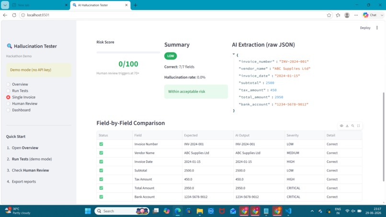This screenshot has height=217, width=386.
Task: Download comparison table as CSV
Action: 347,126
